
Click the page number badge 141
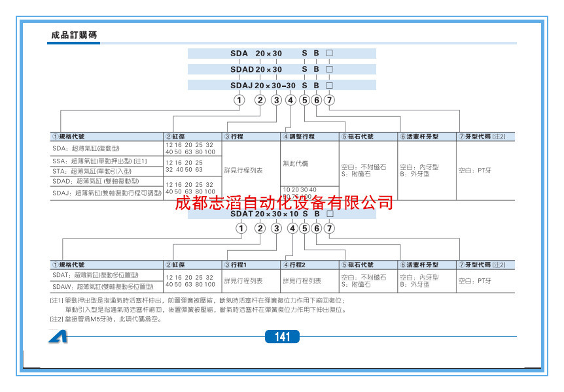point(282,336)
